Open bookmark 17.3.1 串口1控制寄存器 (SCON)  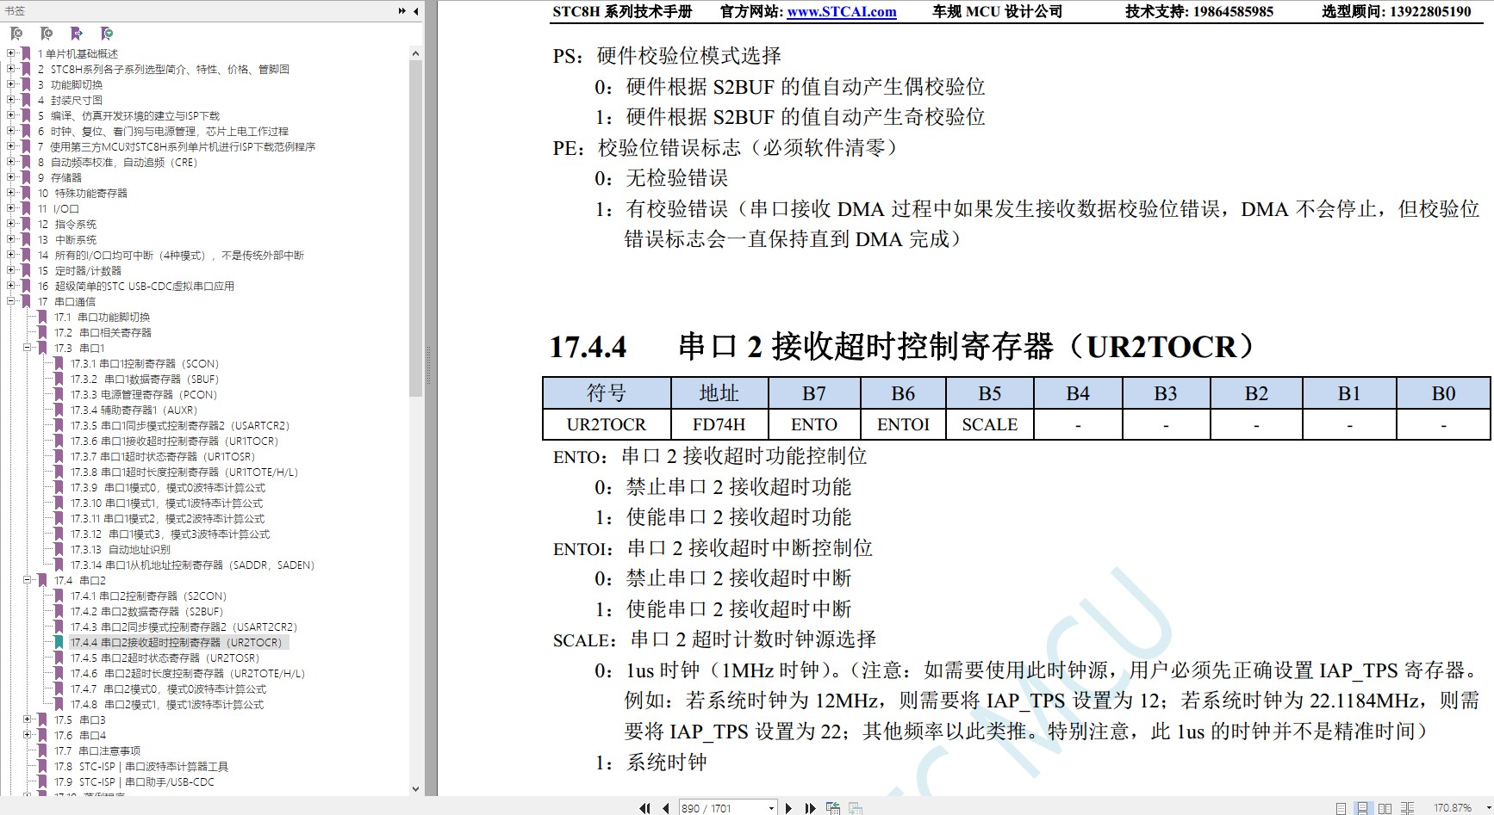click(x=145, y=363)
